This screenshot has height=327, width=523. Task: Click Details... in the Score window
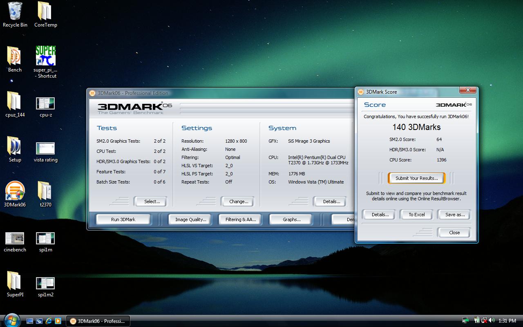[380, 215]
